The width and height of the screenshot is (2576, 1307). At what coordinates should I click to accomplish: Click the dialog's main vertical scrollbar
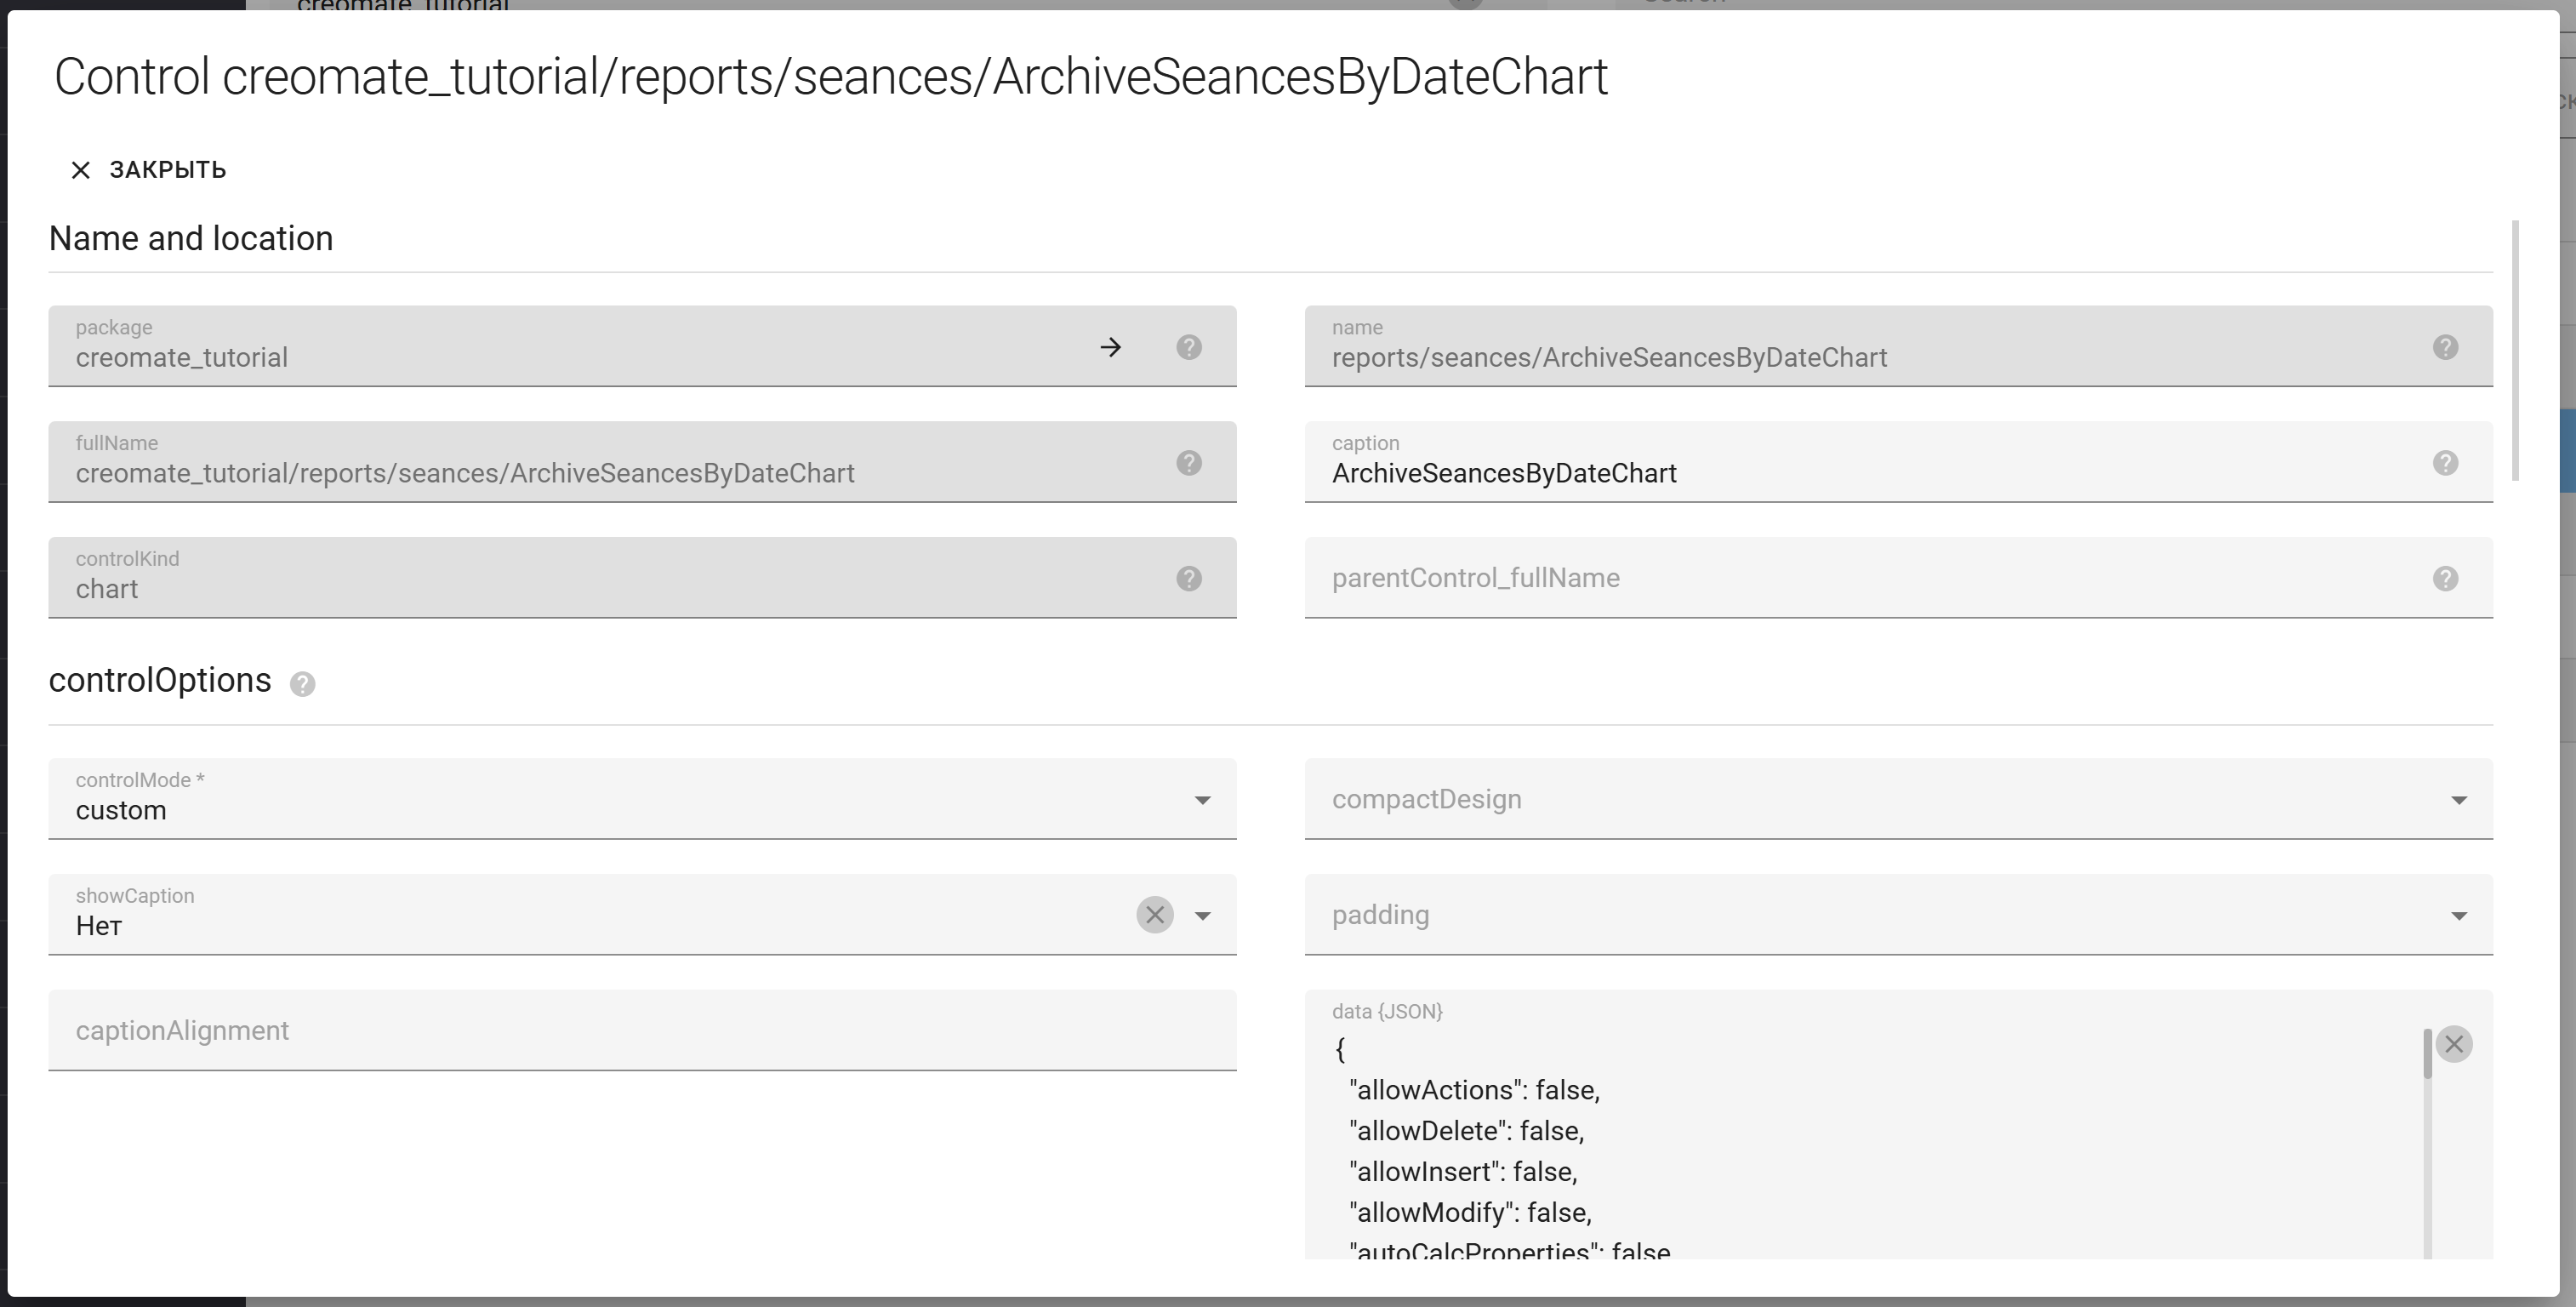[x=2514, y=350]
